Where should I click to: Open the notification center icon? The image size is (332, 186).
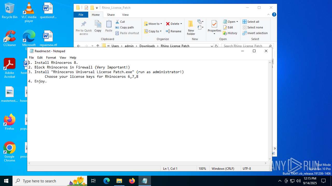point(323,181)
